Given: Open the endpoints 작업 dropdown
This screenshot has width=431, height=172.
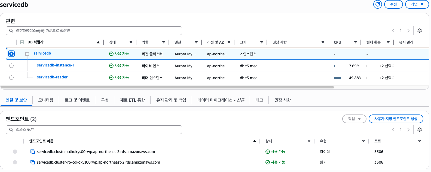Looking at the screenshot, I should click(x=354, y=119).
